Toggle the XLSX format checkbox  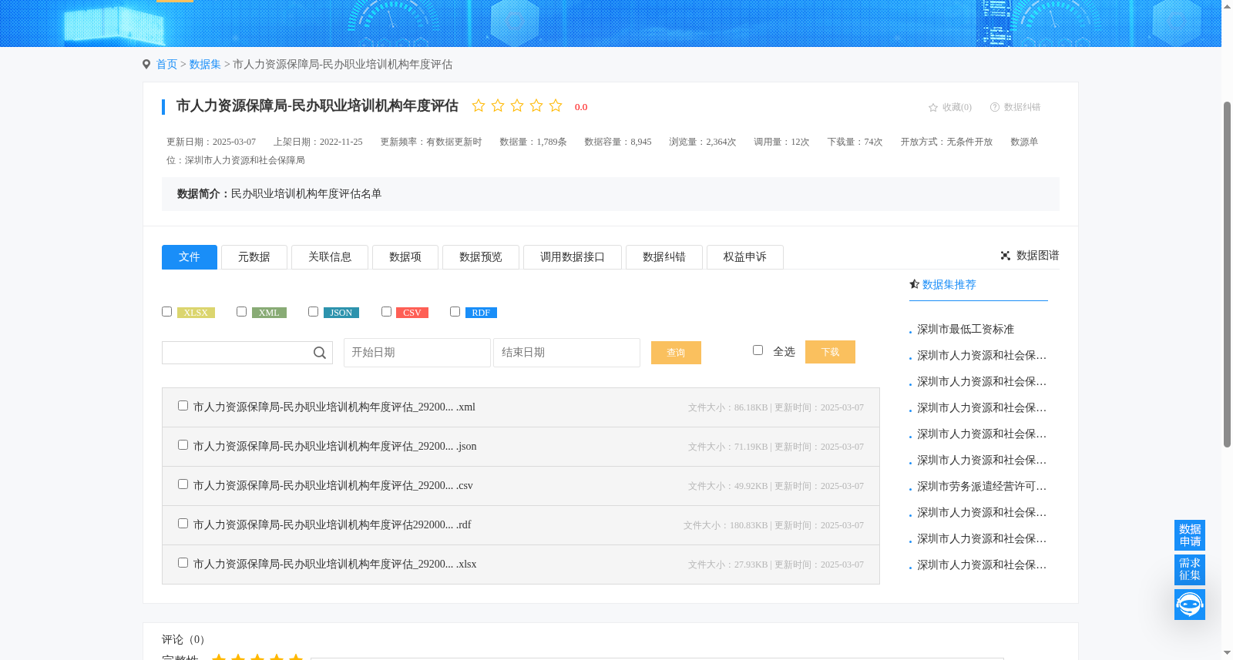click(x=166, y=311)
